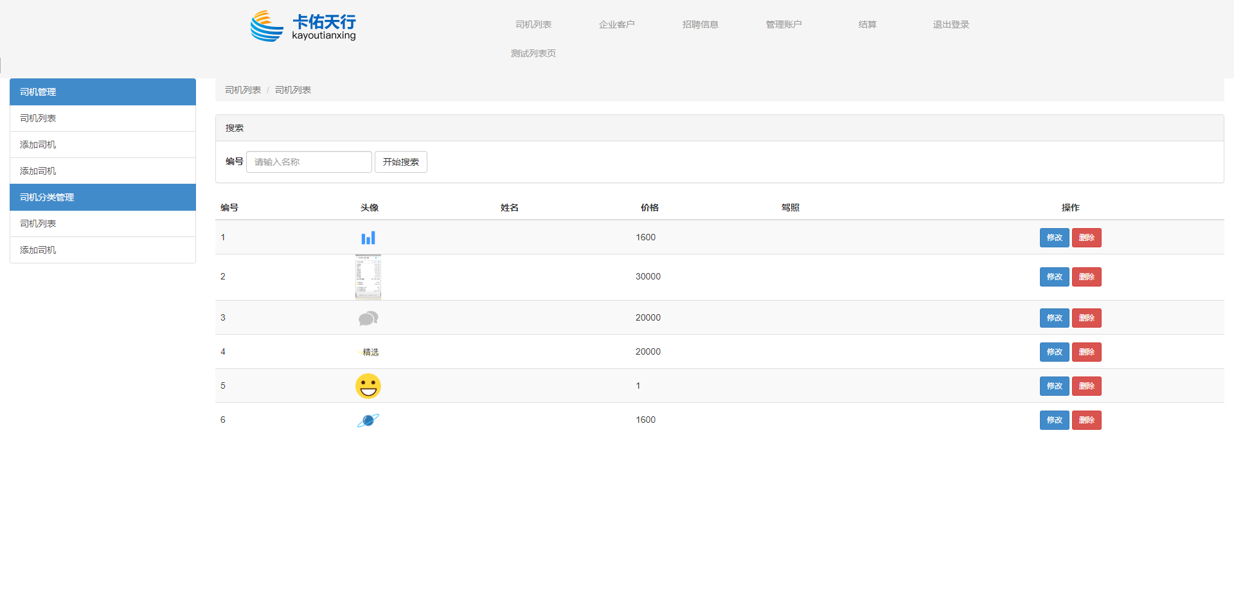Click the smiley face avatar in row 5

(x=368, y=386)
